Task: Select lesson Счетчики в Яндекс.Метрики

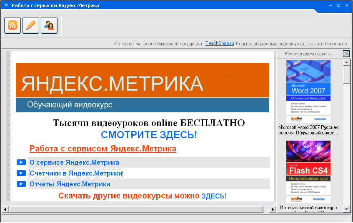Action: (x=76, y=173)
